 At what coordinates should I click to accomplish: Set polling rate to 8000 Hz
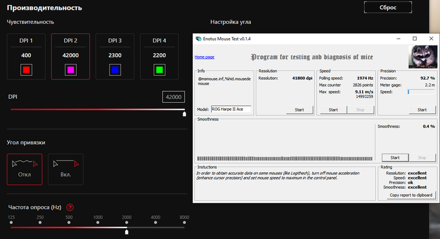point(184,222)
